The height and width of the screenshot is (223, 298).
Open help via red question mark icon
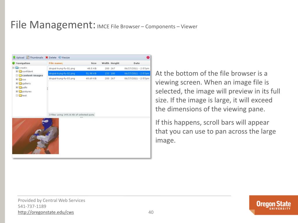148,57
